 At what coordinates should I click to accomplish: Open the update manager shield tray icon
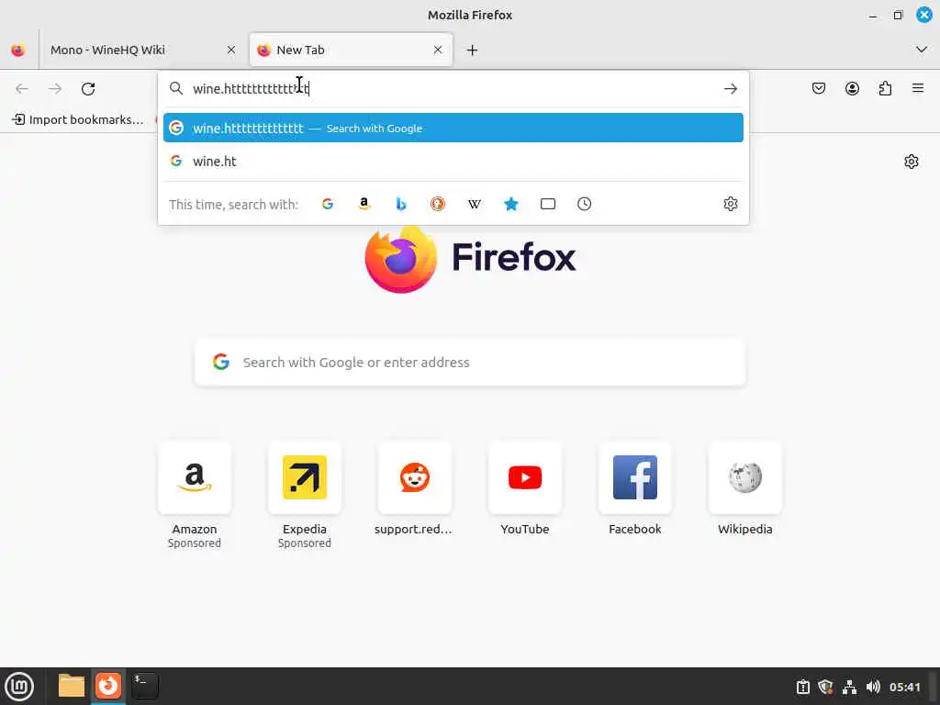point(825,687)
